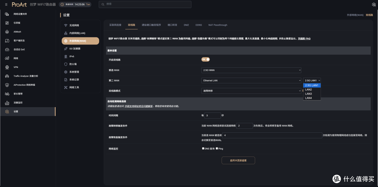The height and width of the screenshot is (187, 378).
Task: Choose the highlighted 2.5G LAN1 option
Action: click(x=312, y=85)
